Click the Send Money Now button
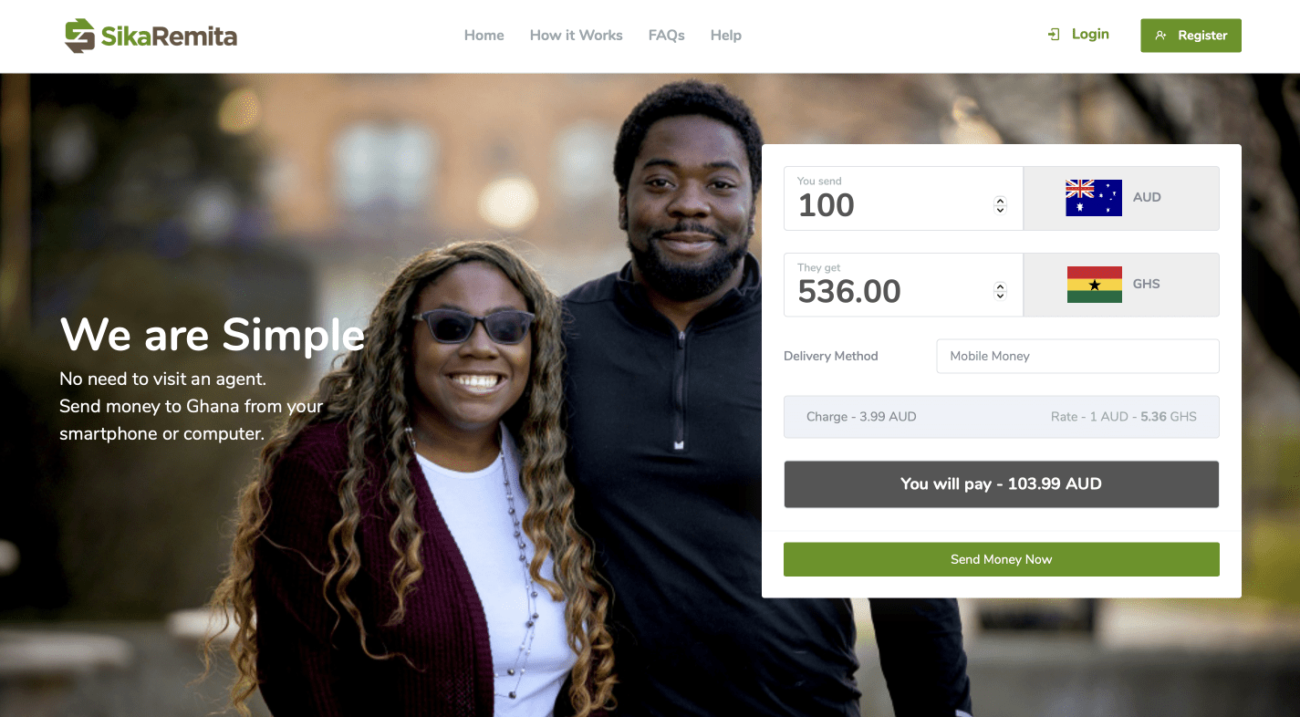1300x717 pixels. click(x=1001, y=559)
